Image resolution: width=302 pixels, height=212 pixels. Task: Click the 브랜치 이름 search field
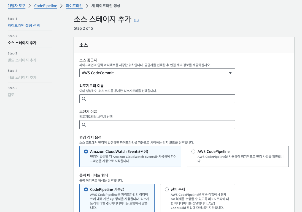(x=157, y=125)
